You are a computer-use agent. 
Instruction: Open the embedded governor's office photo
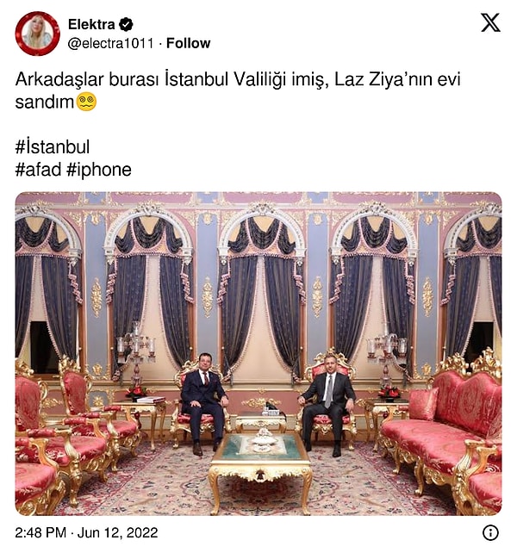tap(258, 354)
